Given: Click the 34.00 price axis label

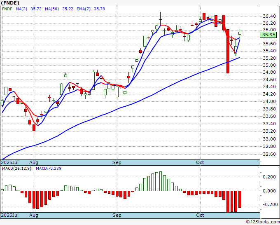Looking at the screenshot, I should coord(269,101).
